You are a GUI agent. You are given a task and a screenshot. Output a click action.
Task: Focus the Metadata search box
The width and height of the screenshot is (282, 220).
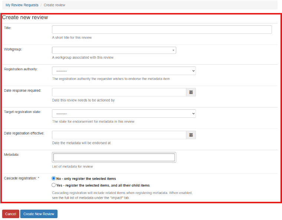pos(114,157)
